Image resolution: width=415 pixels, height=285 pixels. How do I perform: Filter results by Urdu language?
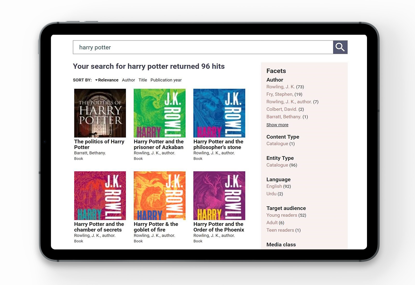point(271,194)
